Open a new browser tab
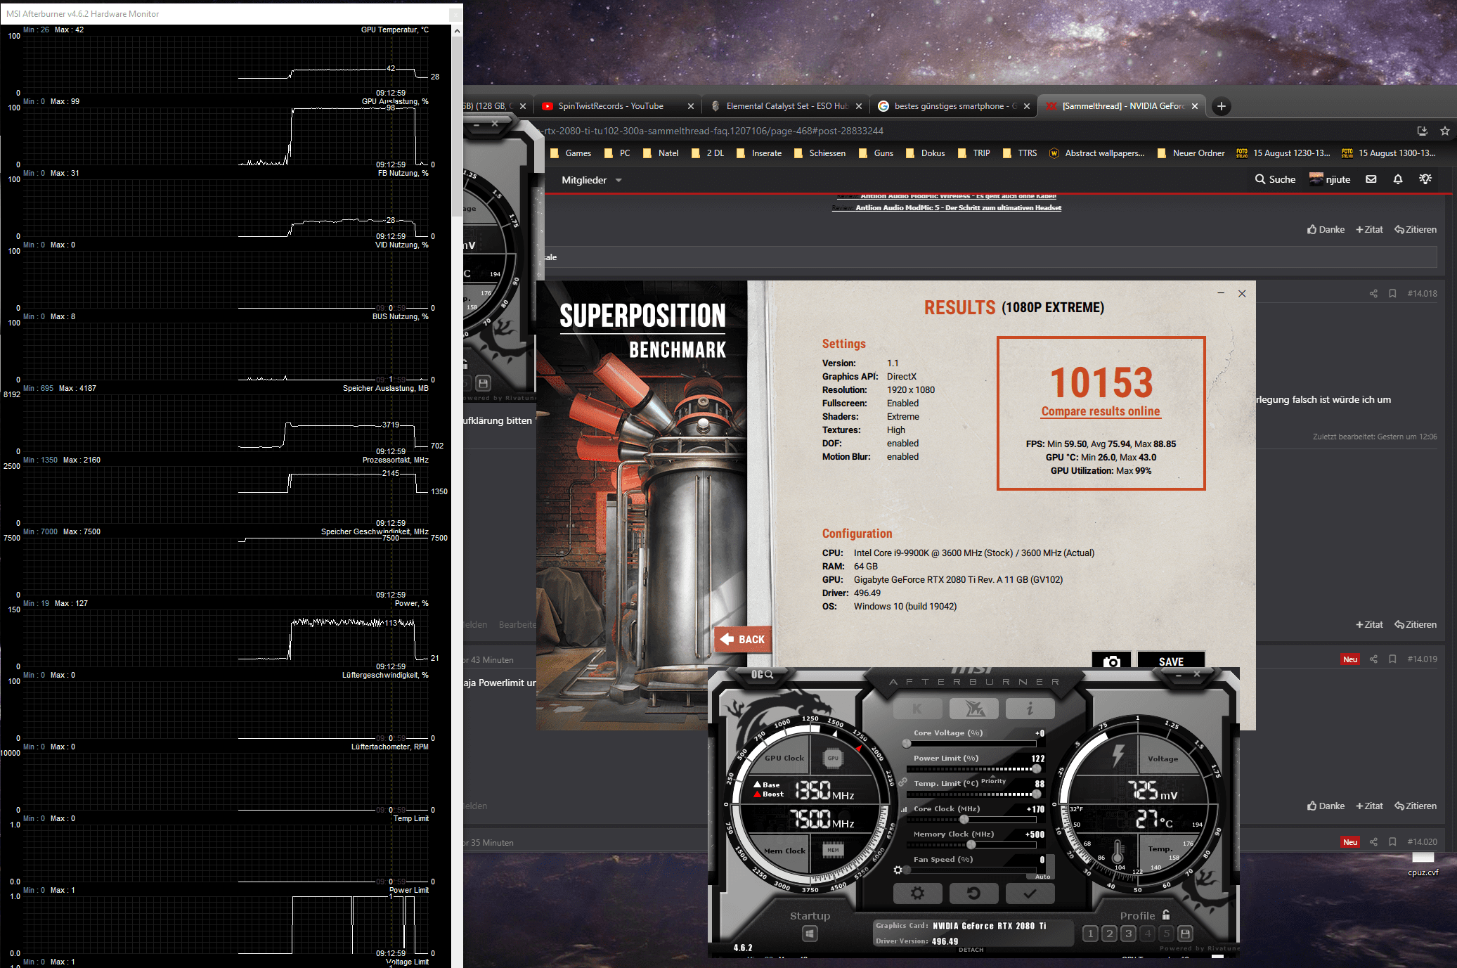Viewport: 1457px width, 968px height. [1222, 106]
